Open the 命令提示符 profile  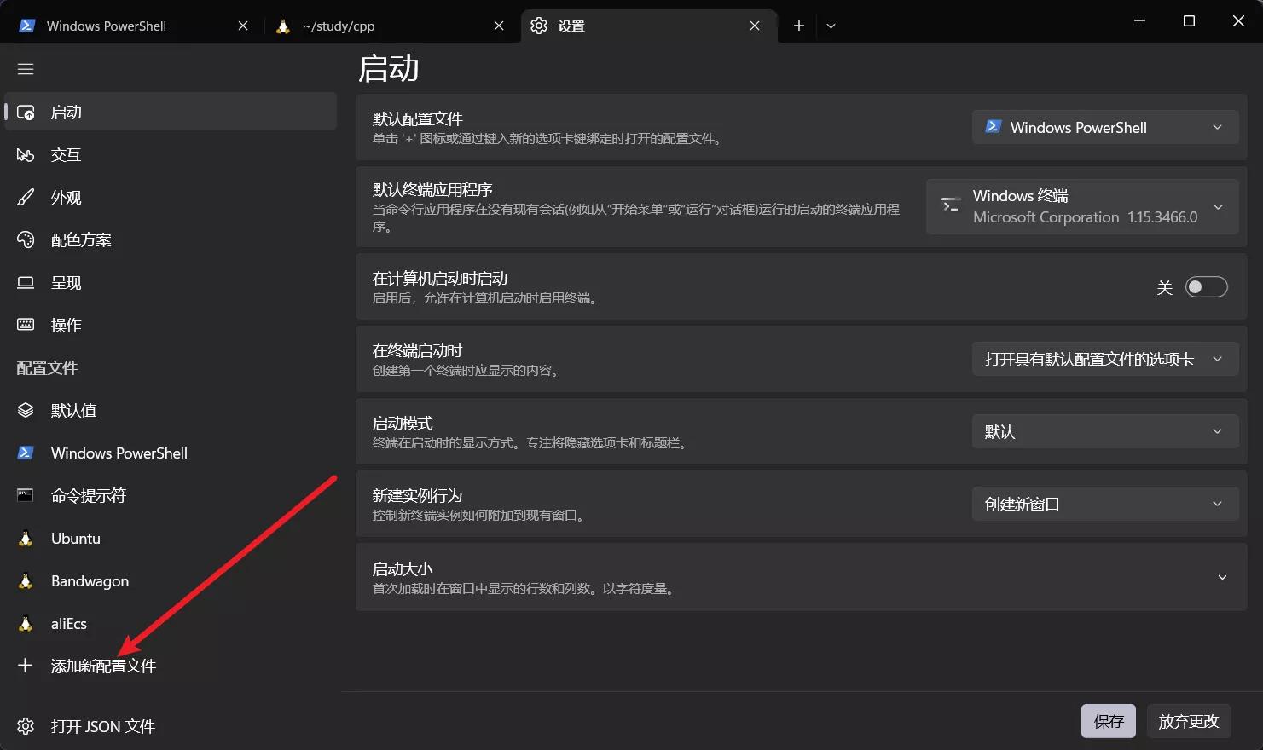(171, 495)
